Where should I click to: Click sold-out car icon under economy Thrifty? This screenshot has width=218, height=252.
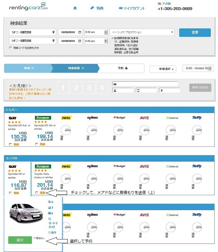197,130
